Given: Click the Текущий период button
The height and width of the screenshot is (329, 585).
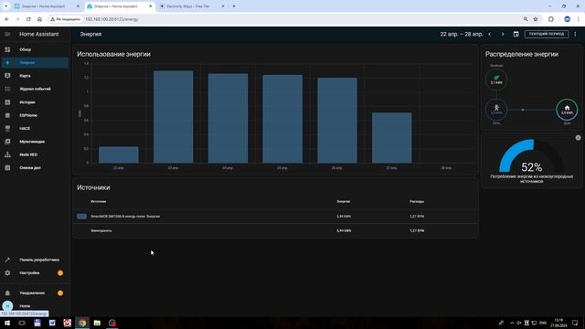Looking at the screenshot, I should point(547,34).
